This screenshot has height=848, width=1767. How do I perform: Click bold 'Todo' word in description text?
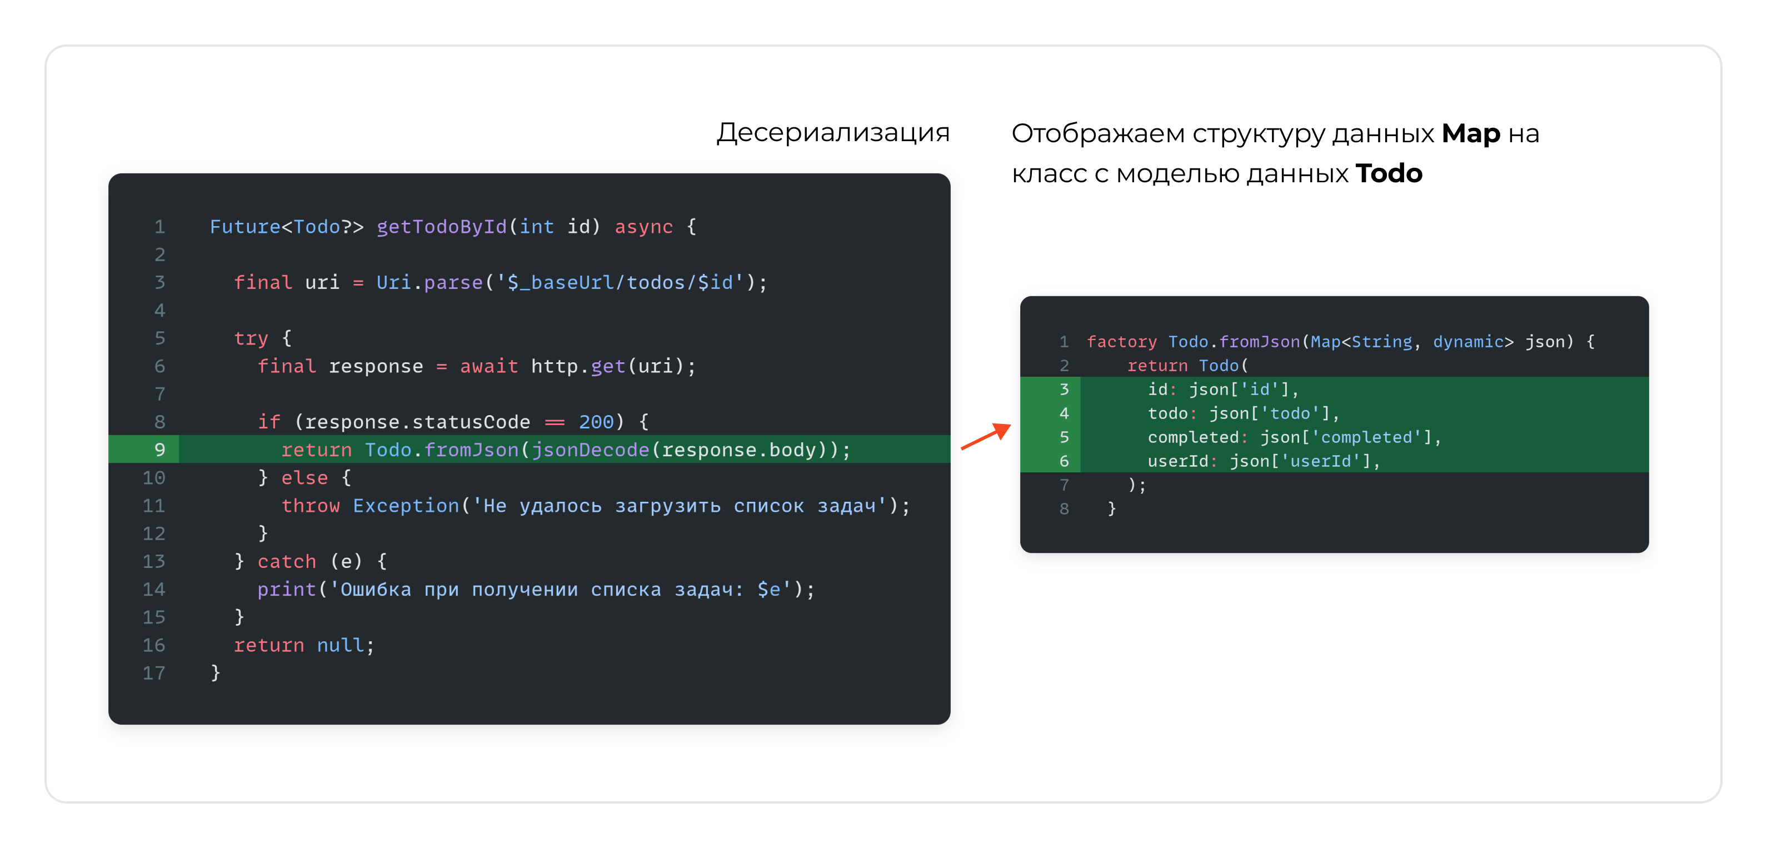[1389, 173]
